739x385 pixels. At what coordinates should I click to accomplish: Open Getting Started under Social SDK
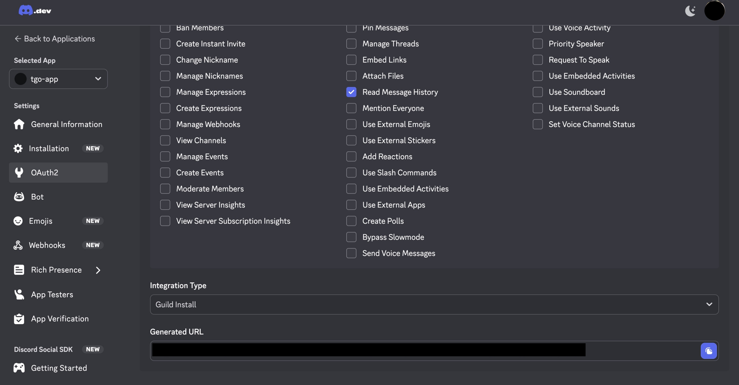[x=59, y=368]
